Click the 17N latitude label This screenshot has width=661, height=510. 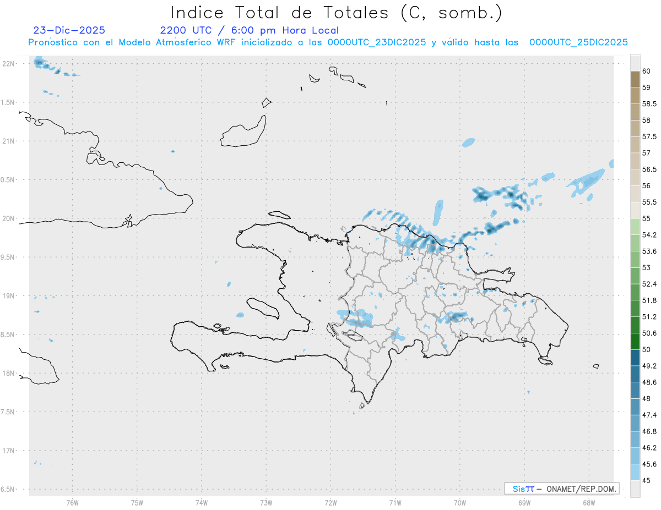(x=8, y=451)
